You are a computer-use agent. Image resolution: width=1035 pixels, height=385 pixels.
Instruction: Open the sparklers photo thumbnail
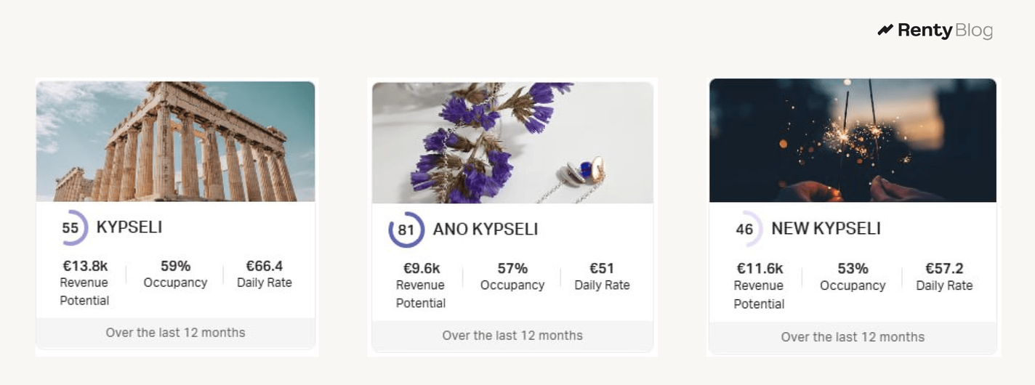click(853, 140)
